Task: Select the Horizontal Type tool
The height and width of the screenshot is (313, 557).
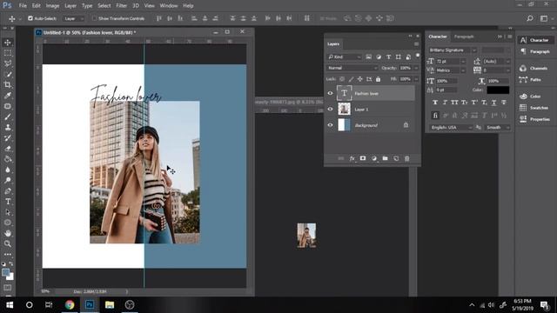Action: [x=8, y=202]
